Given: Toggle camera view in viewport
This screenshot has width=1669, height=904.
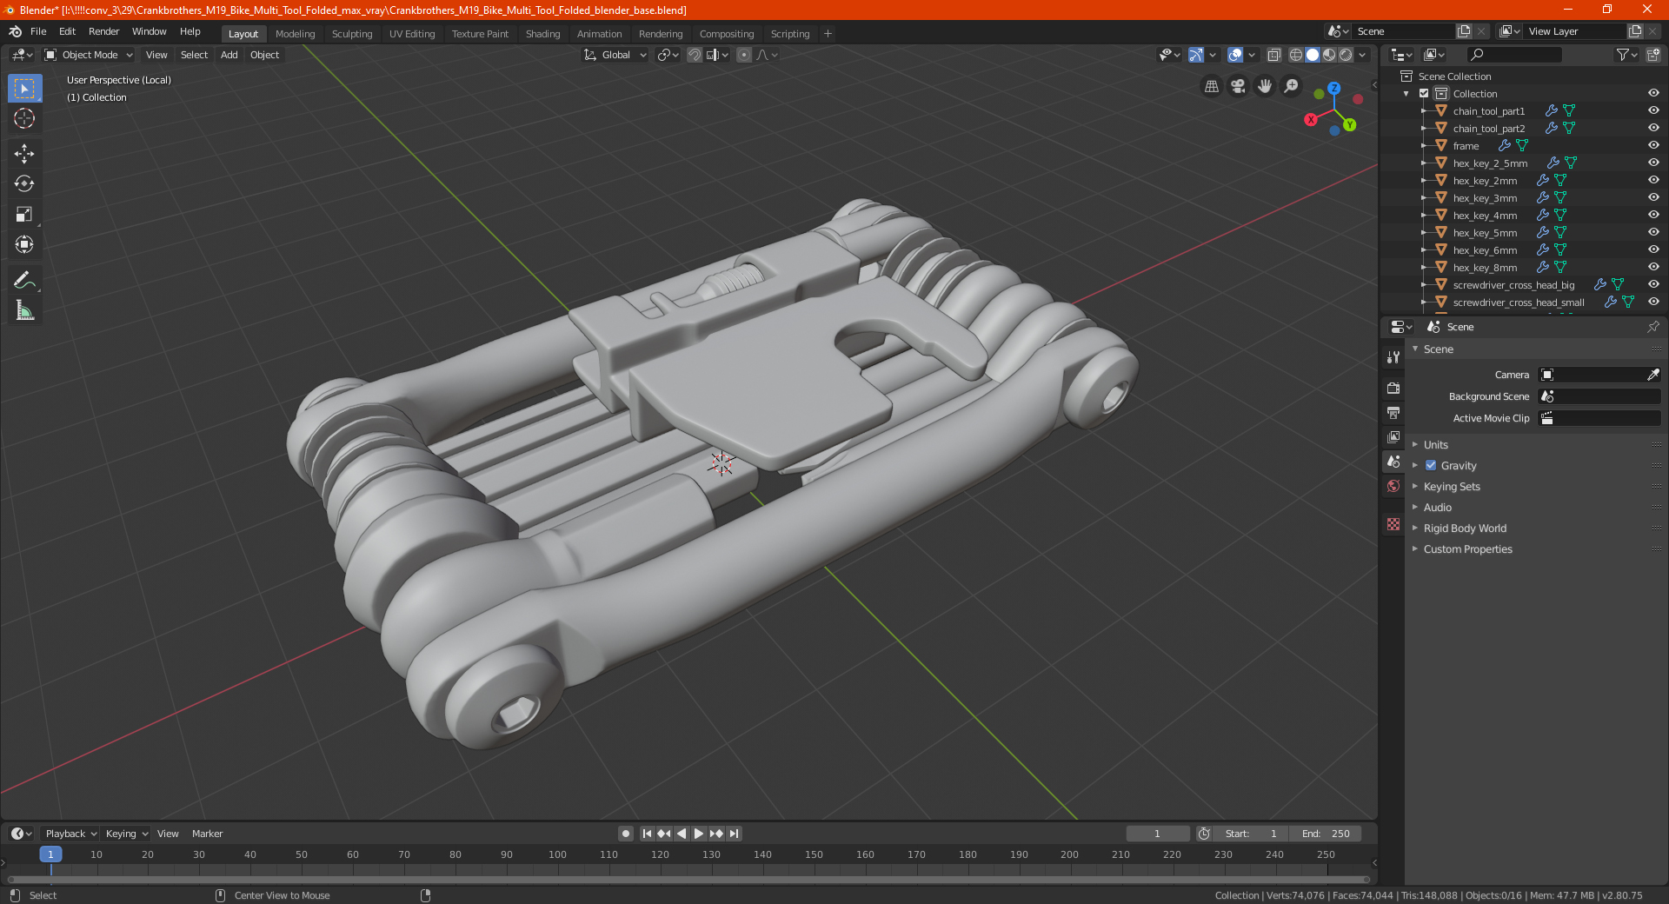Looking at the screenshot, I should [x=1238, y=86].
